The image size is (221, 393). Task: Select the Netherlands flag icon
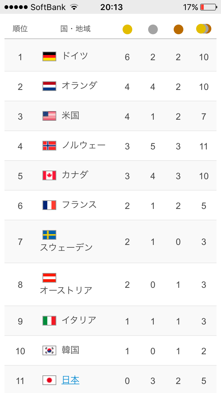point(49,86)
